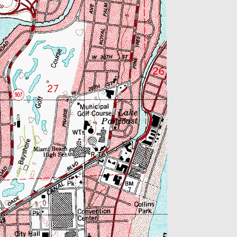Click the City Hall label
This screenshot has height=237, width=237.
[x=27, y=233]
